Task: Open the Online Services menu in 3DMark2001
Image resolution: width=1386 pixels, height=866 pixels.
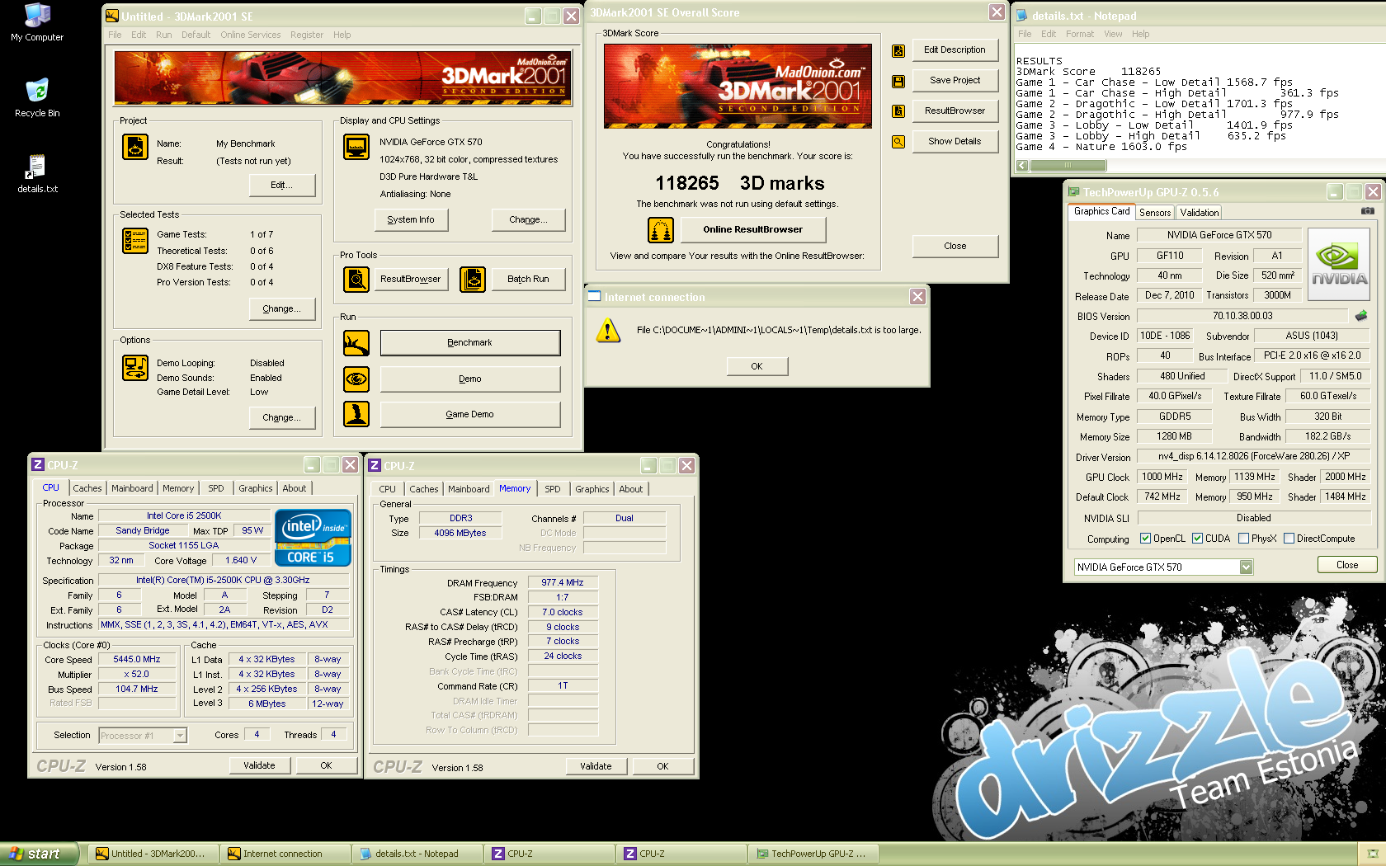Action: coord(250,35)
